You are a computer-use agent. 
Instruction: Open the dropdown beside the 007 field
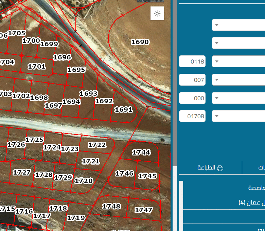[x=238, y=80]
